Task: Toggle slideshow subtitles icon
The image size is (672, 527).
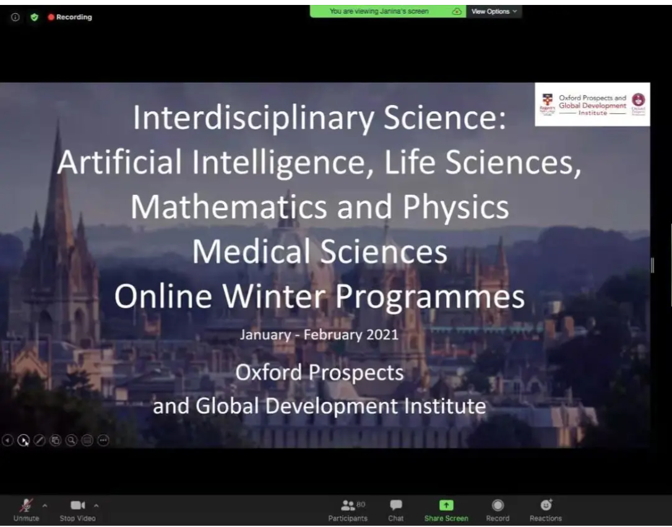Action: coord(87,440)
